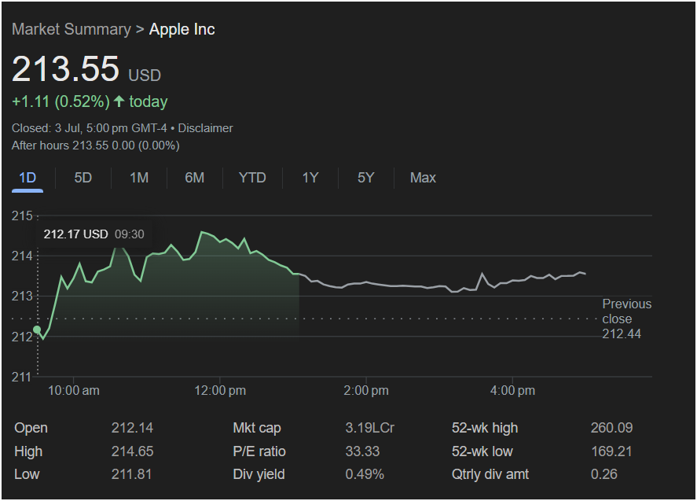Click the Qtrly div amt value 0.26

(x=603, y=474)
